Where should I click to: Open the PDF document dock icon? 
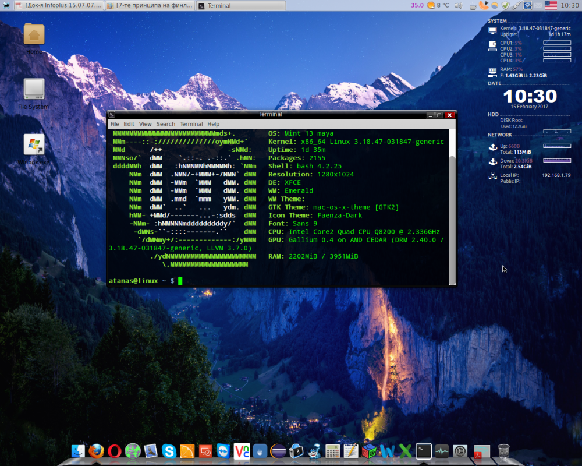point(481,452)
